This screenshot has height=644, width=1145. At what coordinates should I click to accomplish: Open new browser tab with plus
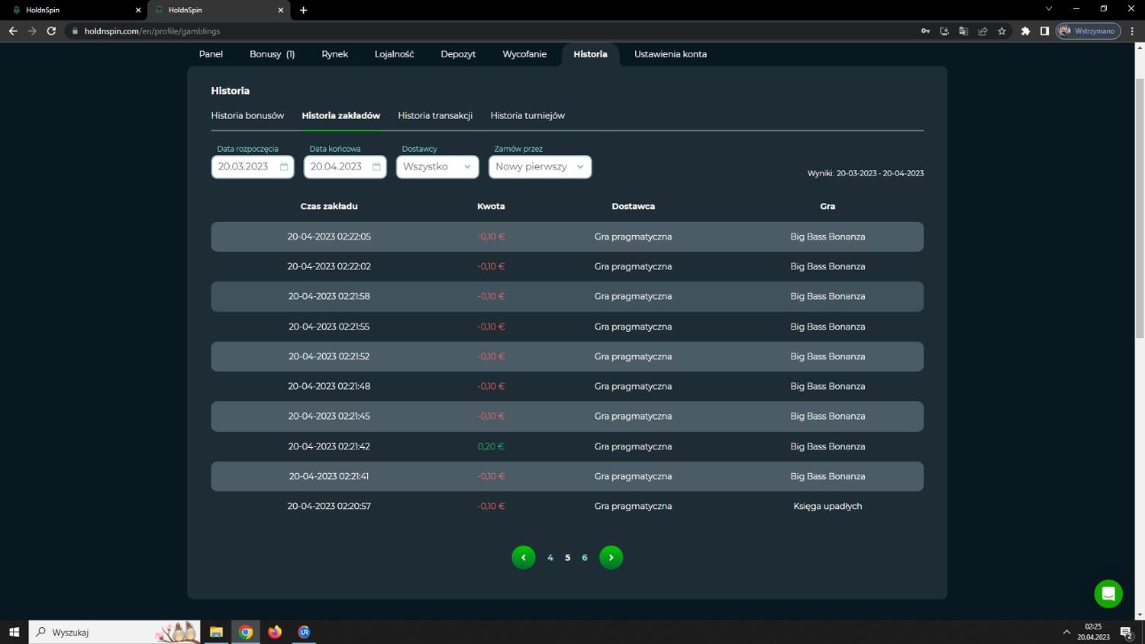303,10
